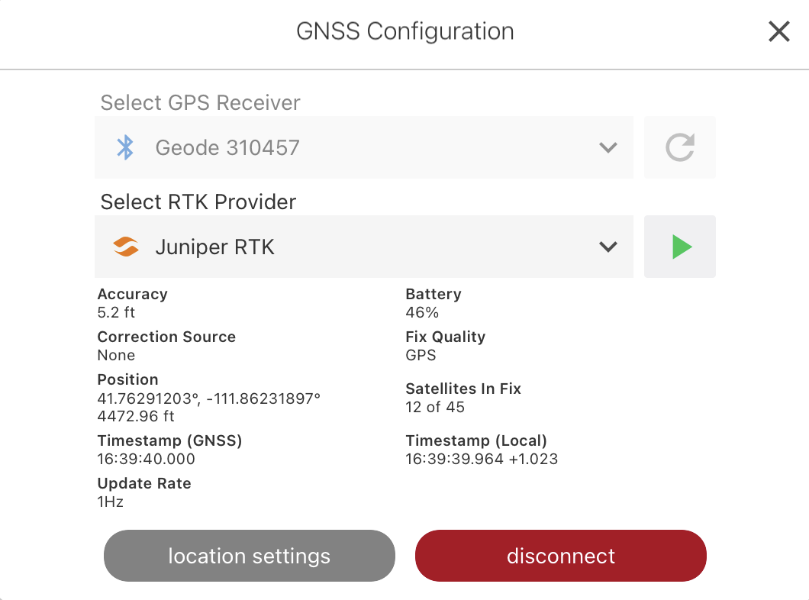Click the Correction Source value None

coord(116,355)
